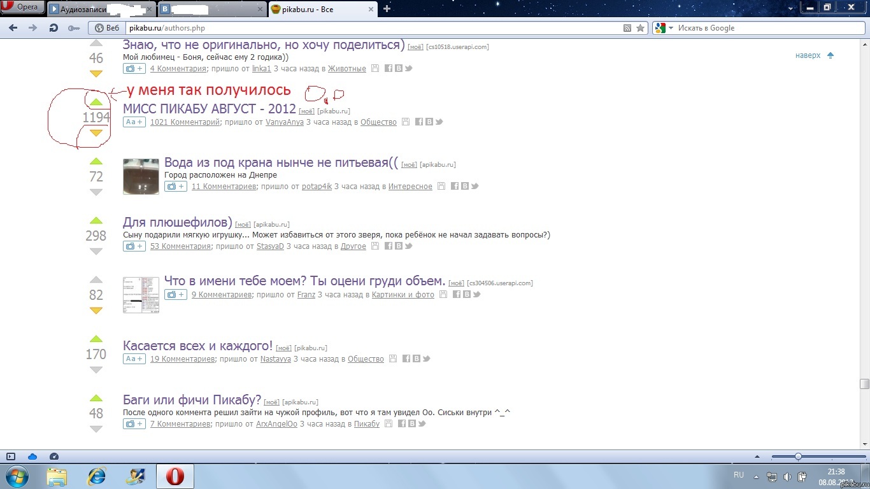
Task: Save the Знаю, что не оригинально post
Action: click(375, 69)
